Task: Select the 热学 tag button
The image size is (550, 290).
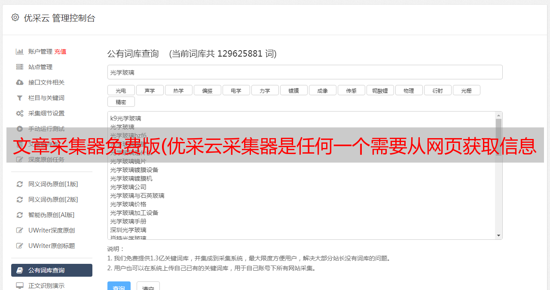Action: click(178, 90)
